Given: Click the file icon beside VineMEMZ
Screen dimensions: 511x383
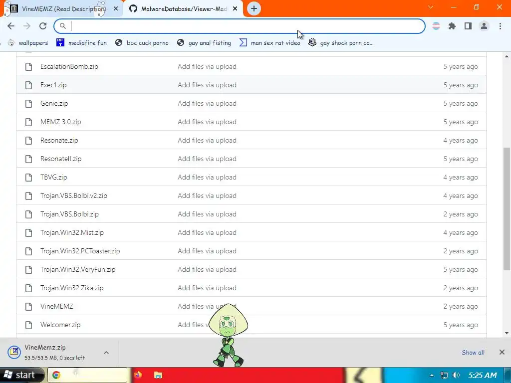Looking at the screenshot, I should pyautogui.click(x=28, y=307).
